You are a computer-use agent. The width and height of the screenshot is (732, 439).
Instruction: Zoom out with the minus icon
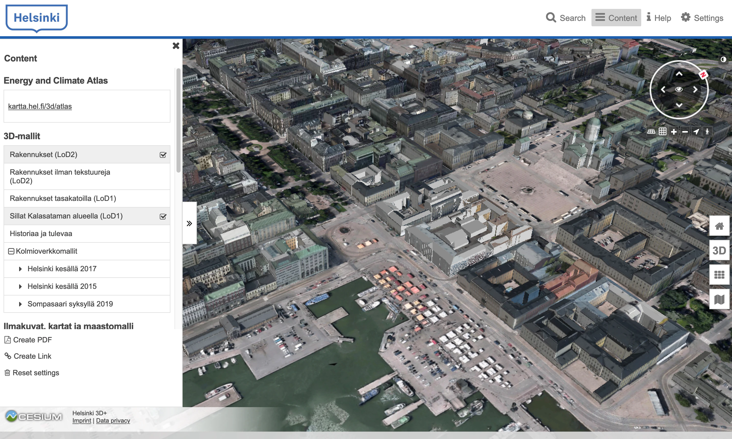pos(685,132)
